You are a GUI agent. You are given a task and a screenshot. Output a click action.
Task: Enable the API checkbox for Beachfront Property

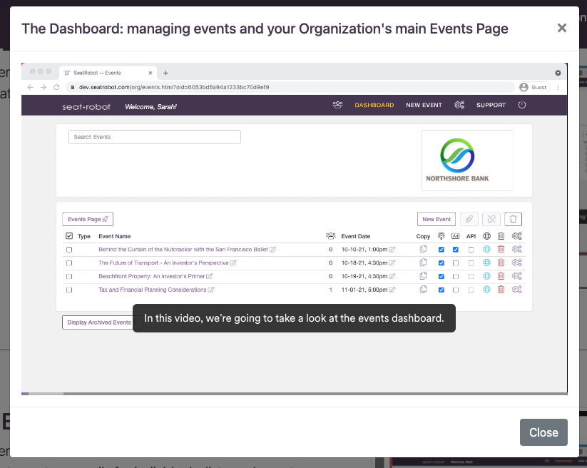pos(470,276)
